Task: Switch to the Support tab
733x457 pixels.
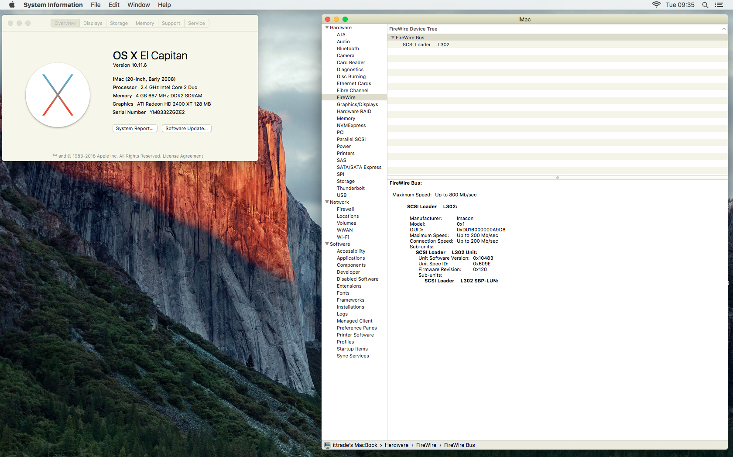Action: coord(171,23)
